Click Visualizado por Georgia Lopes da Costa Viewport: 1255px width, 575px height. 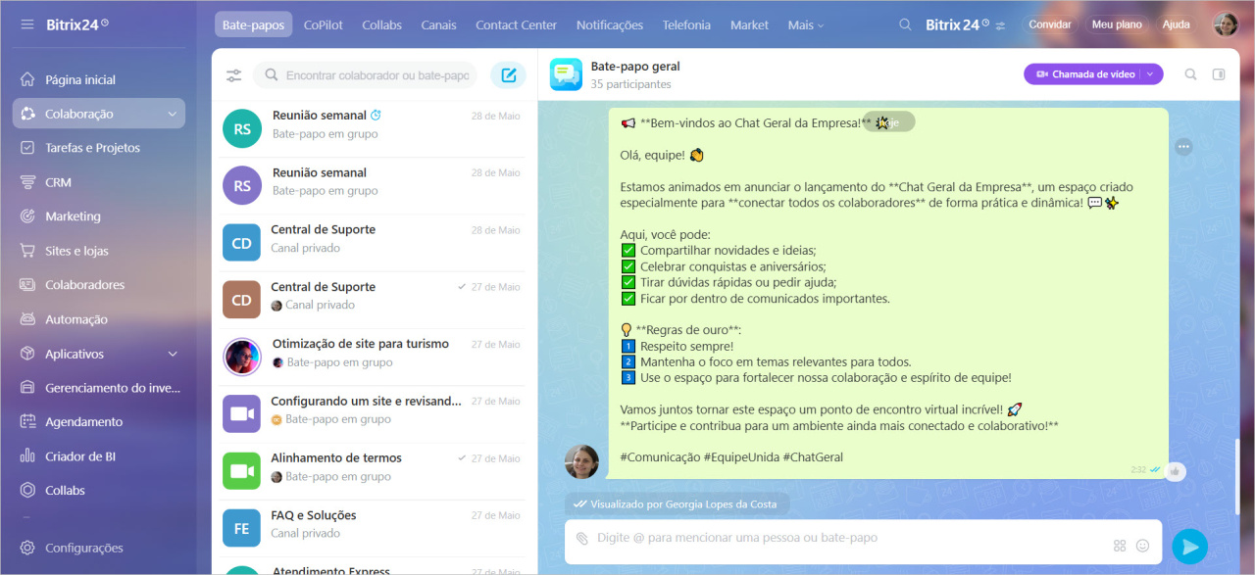click(x=677, y=504)
